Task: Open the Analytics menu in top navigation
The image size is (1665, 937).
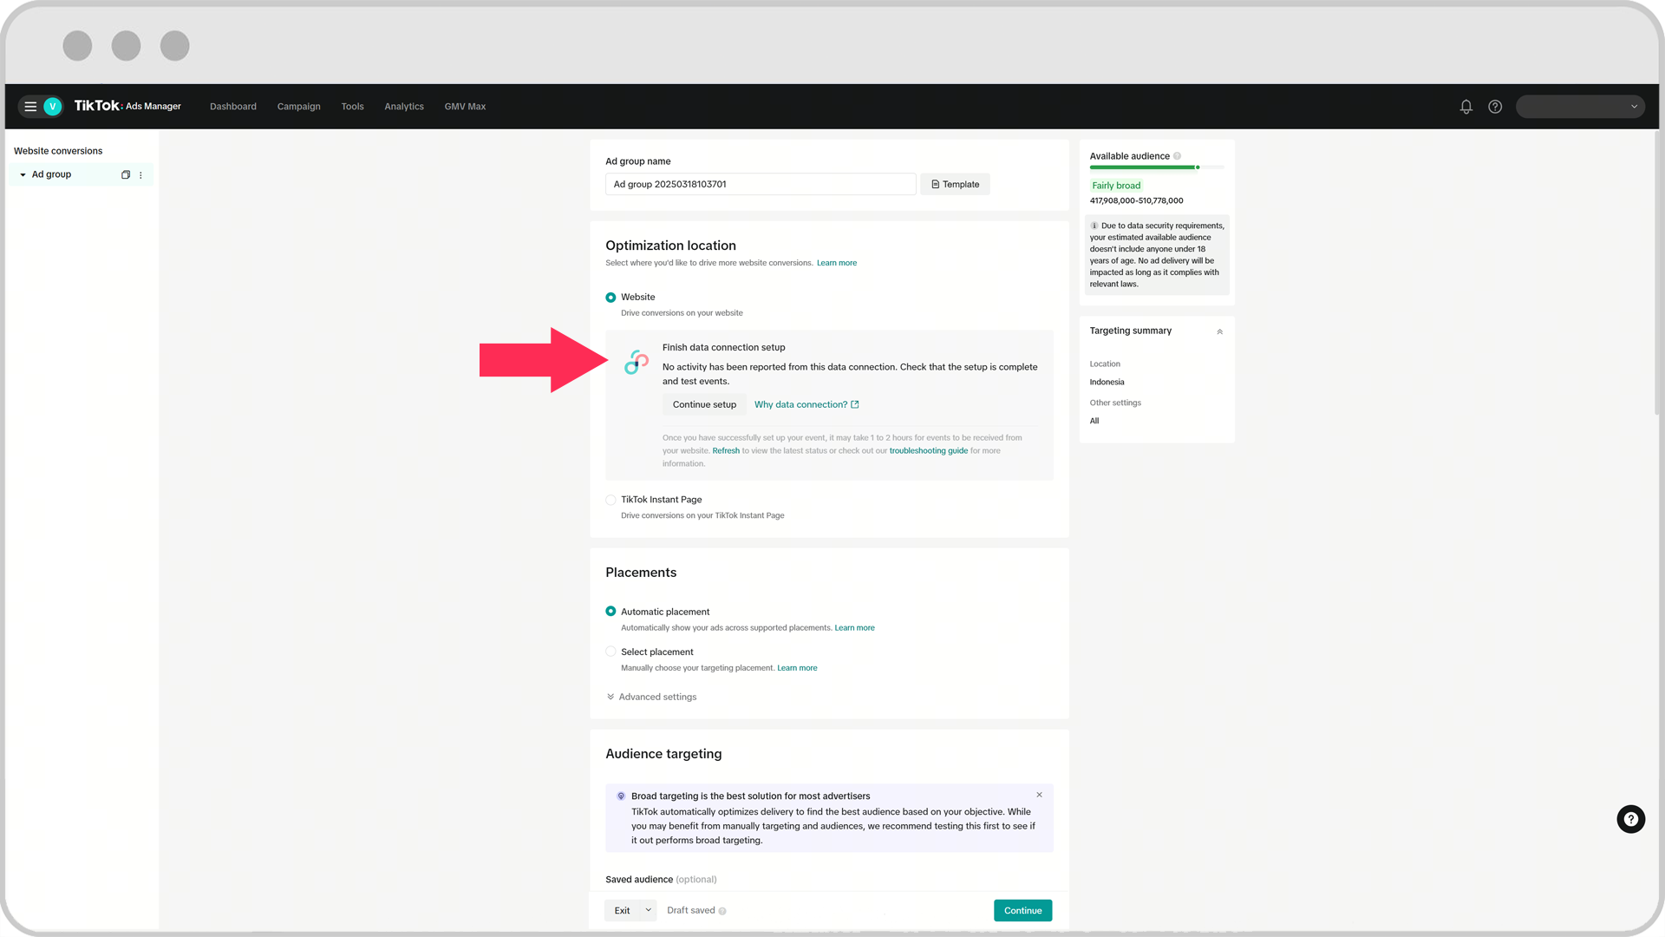Action: [404, 107]
